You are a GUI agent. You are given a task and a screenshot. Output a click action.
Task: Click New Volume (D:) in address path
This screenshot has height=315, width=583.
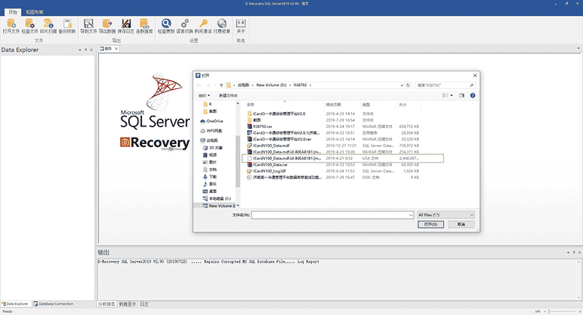[271, 85]
